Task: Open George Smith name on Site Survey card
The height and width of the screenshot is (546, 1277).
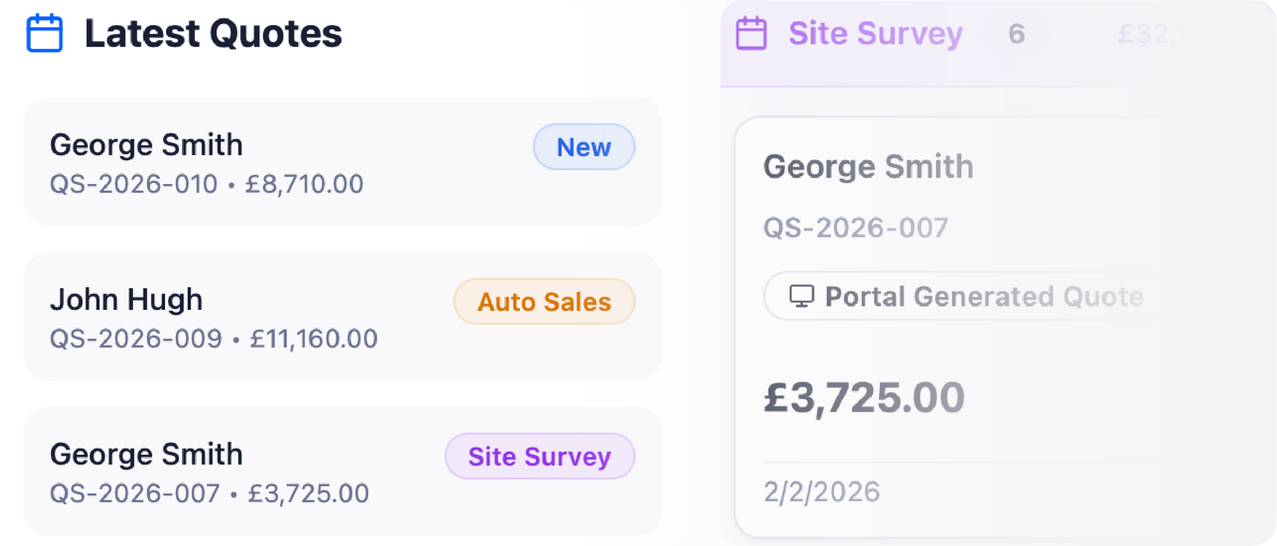Action: click(868, 166)
